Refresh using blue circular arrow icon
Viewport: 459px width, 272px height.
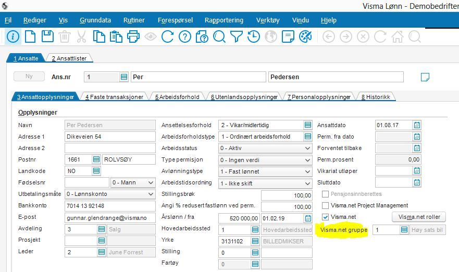167,37
